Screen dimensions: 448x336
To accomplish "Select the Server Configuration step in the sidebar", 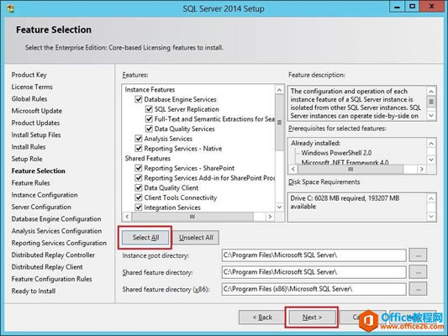I will [41, 207].
